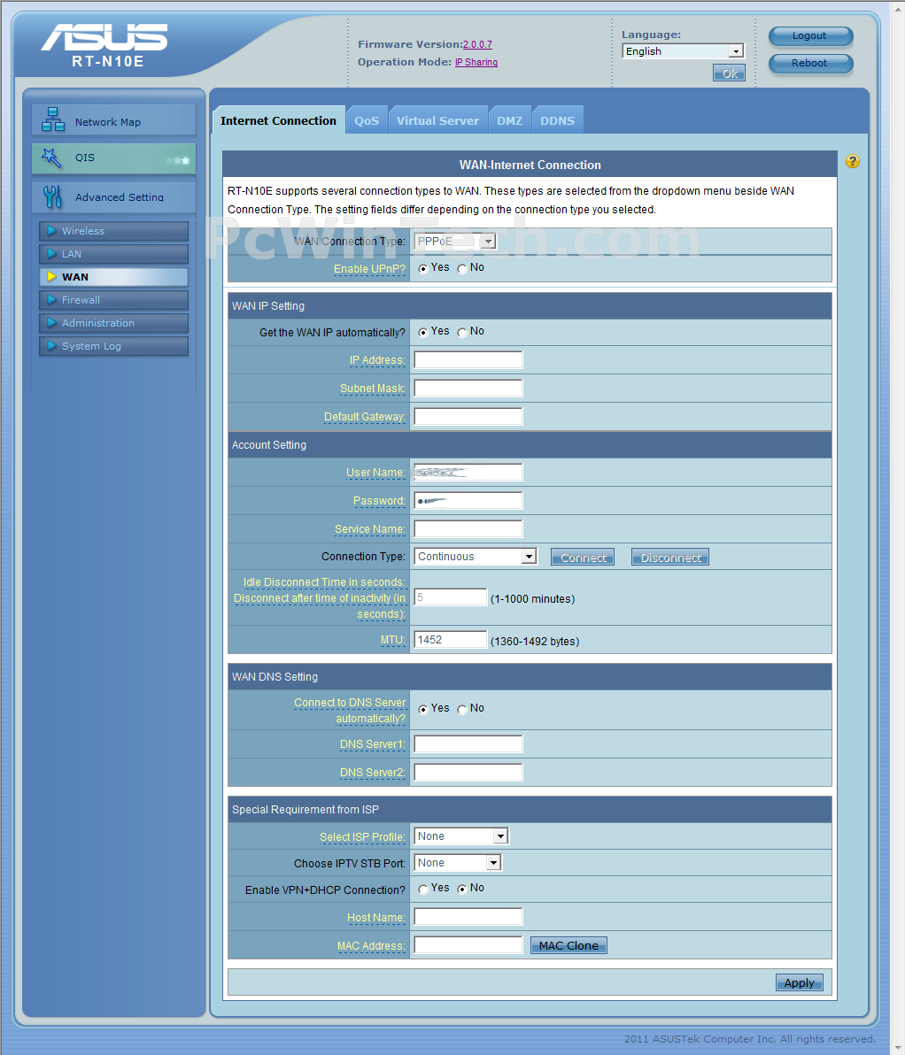Click the Default Gateway input field
The width and height of the screenshot is (905, 1055).
pos(468,417)
